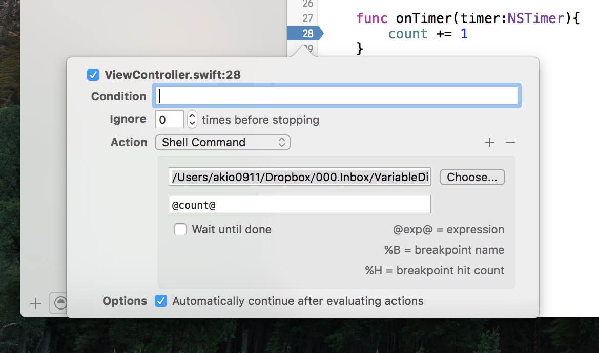Click the Ignore times number field
The image size is (599, 353).
pos(169,119)
